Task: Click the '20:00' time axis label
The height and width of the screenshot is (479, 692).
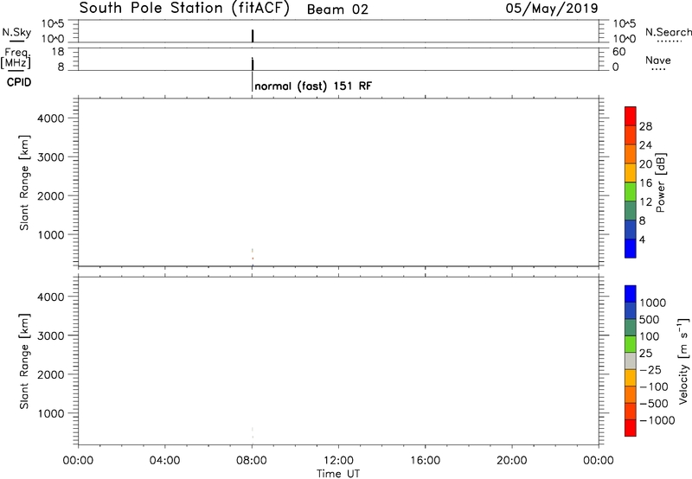Action: coord(511,461)
